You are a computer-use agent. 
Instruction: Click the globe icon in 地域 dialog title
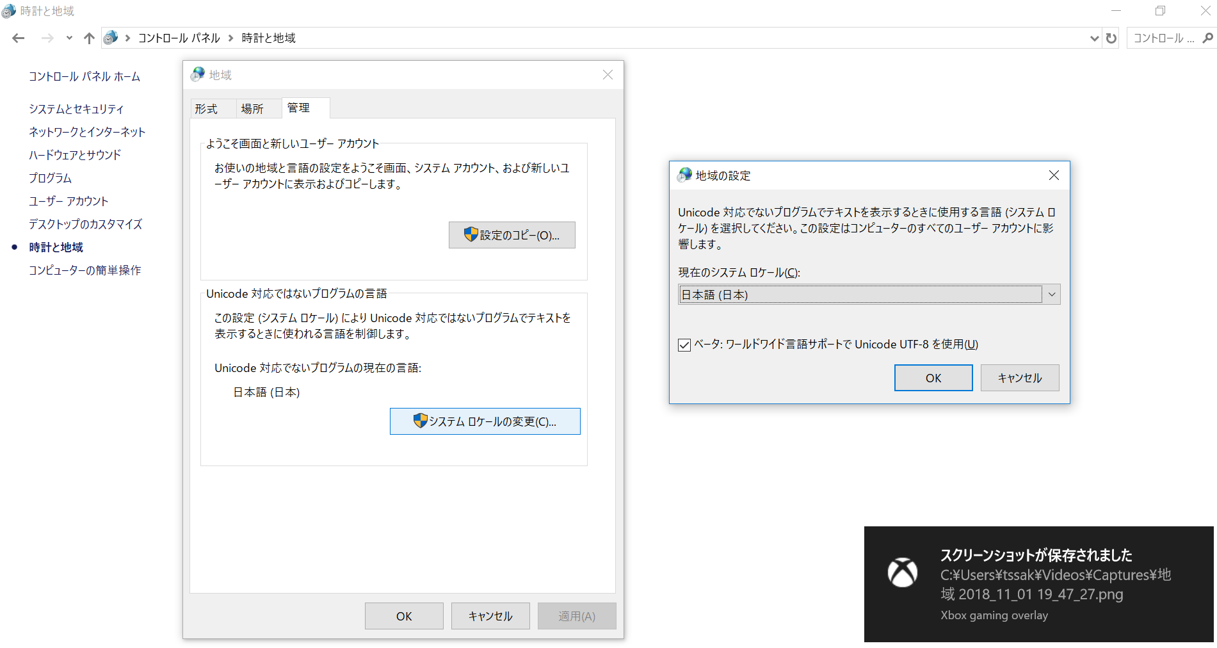pyautogui.click(x=198, y=74)
